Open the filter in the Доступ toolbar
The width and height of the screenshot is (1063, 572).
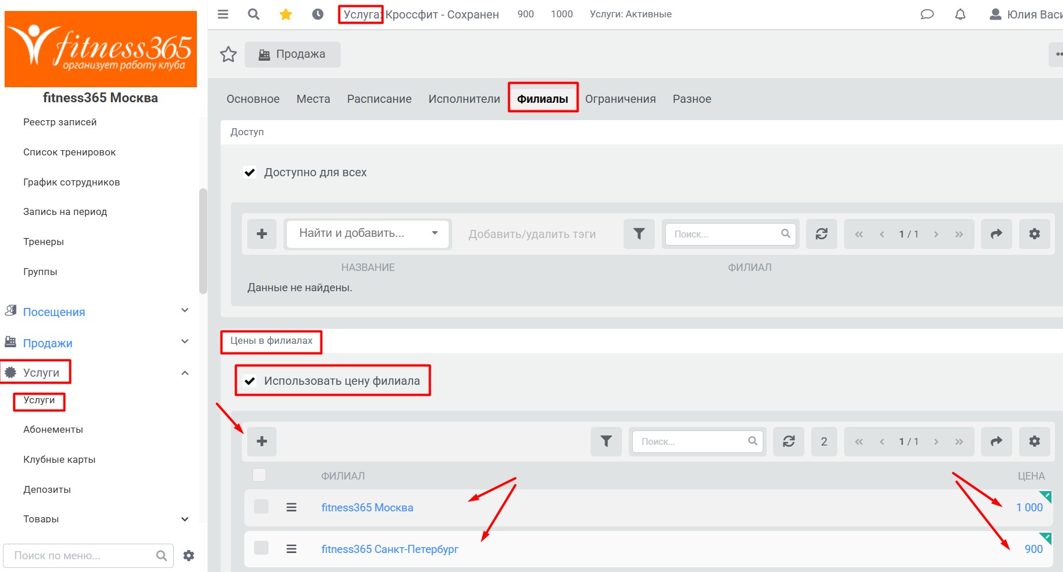[639, 234]
